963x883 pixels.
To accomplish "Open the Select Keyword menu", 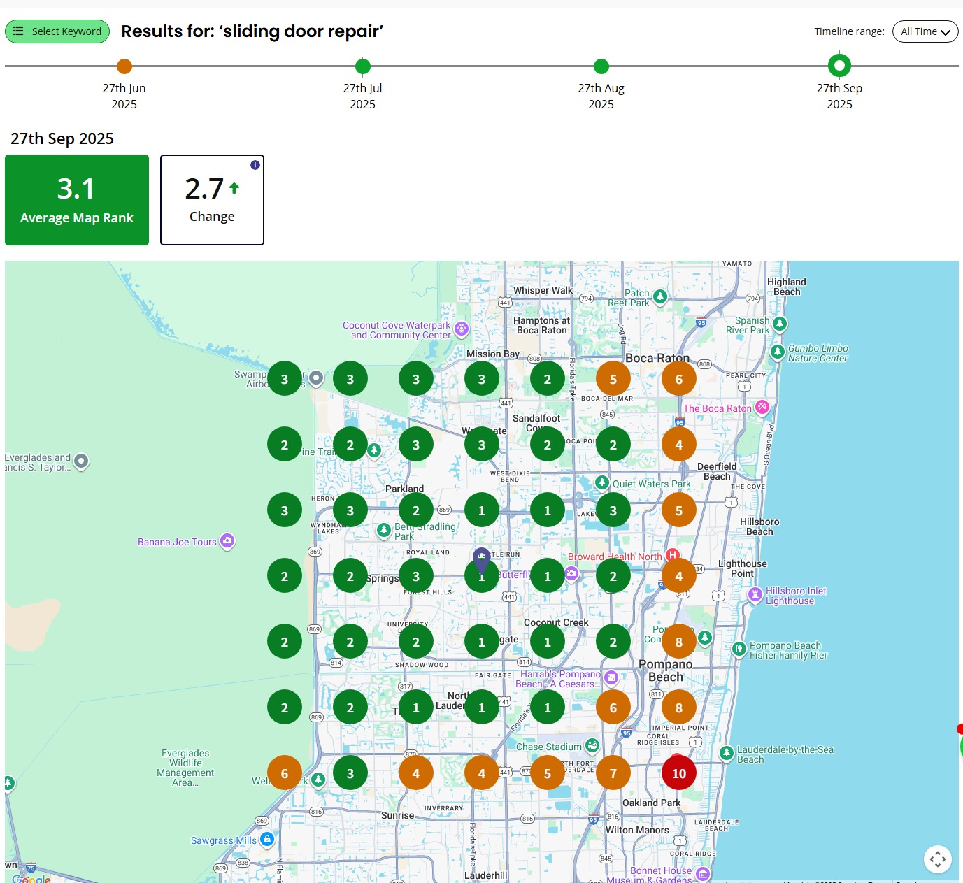I will pyautogui.click(x=57, y=31).
